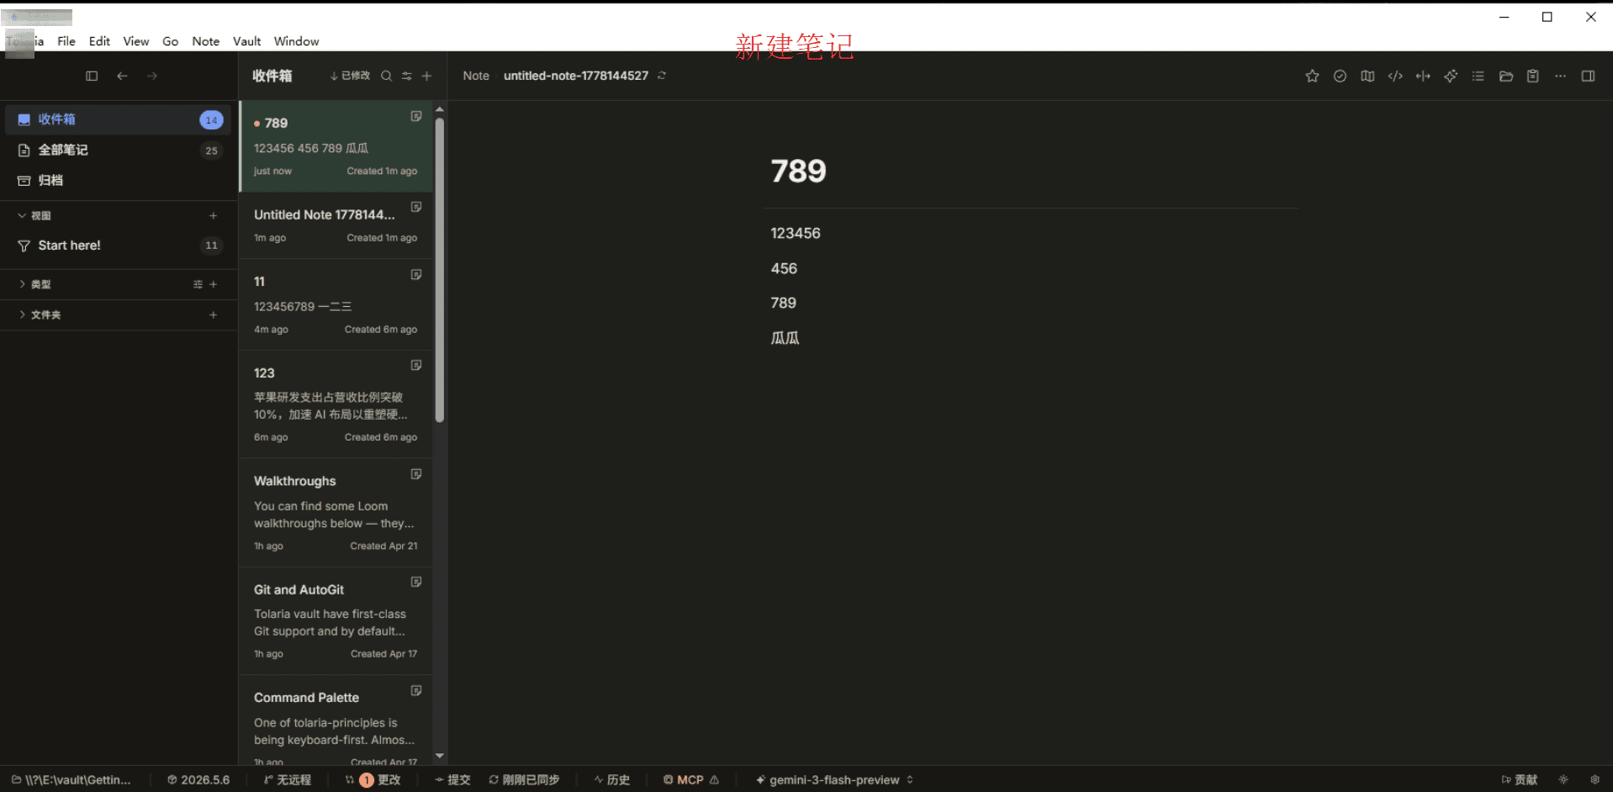The height and width of the screenshot is (792, 1613).
Task: Open more options ellipsis menu
Action: pyautogui.click(x=1560, y=76)
